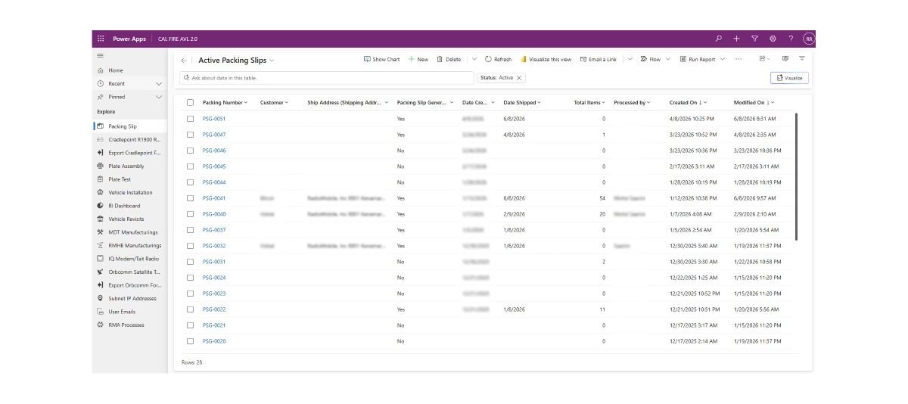Open the chevron dropdown next to Delete

[x=474, y=59]
